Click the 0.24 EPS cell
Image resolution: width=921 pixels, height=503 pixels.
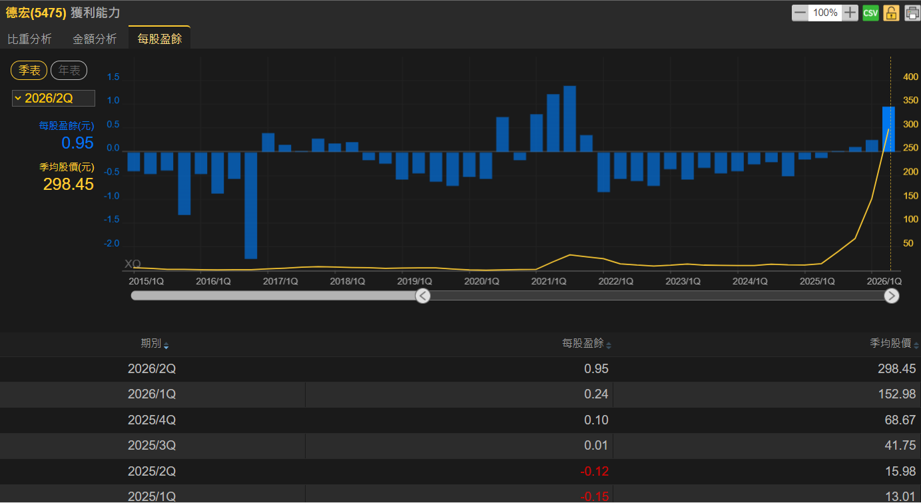pyautogui.click(x=596, y=394)
